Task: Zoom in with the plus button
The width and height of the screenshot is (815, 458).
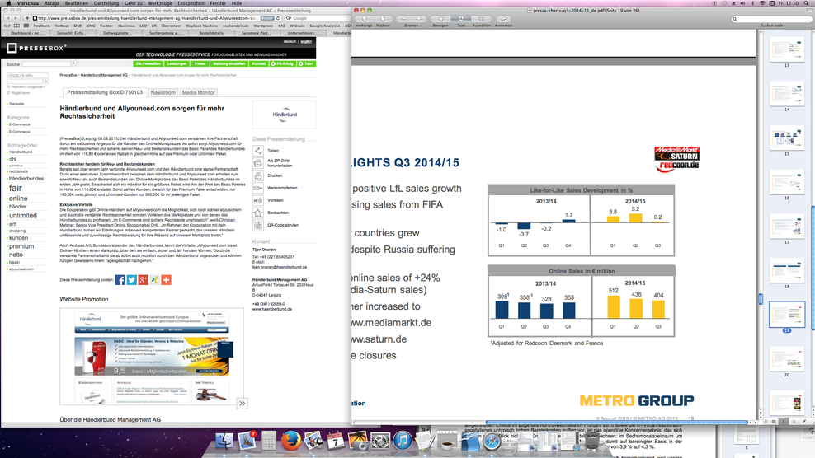Action: [x=418, y=19]
